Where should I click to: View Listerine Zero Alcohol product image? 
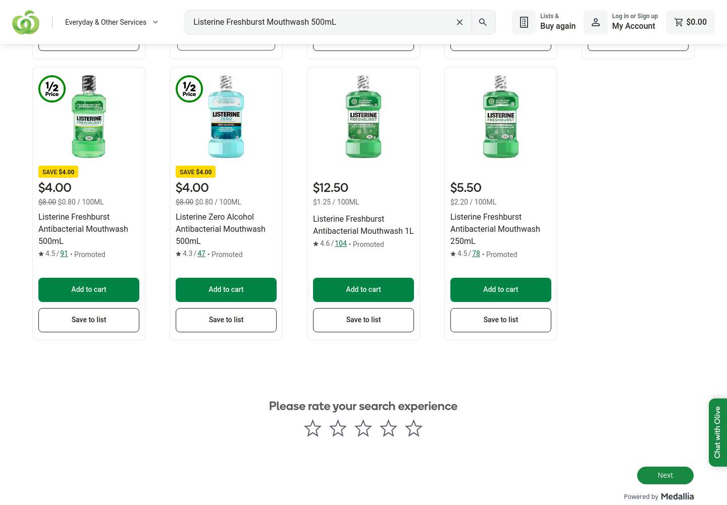point(226,116)
